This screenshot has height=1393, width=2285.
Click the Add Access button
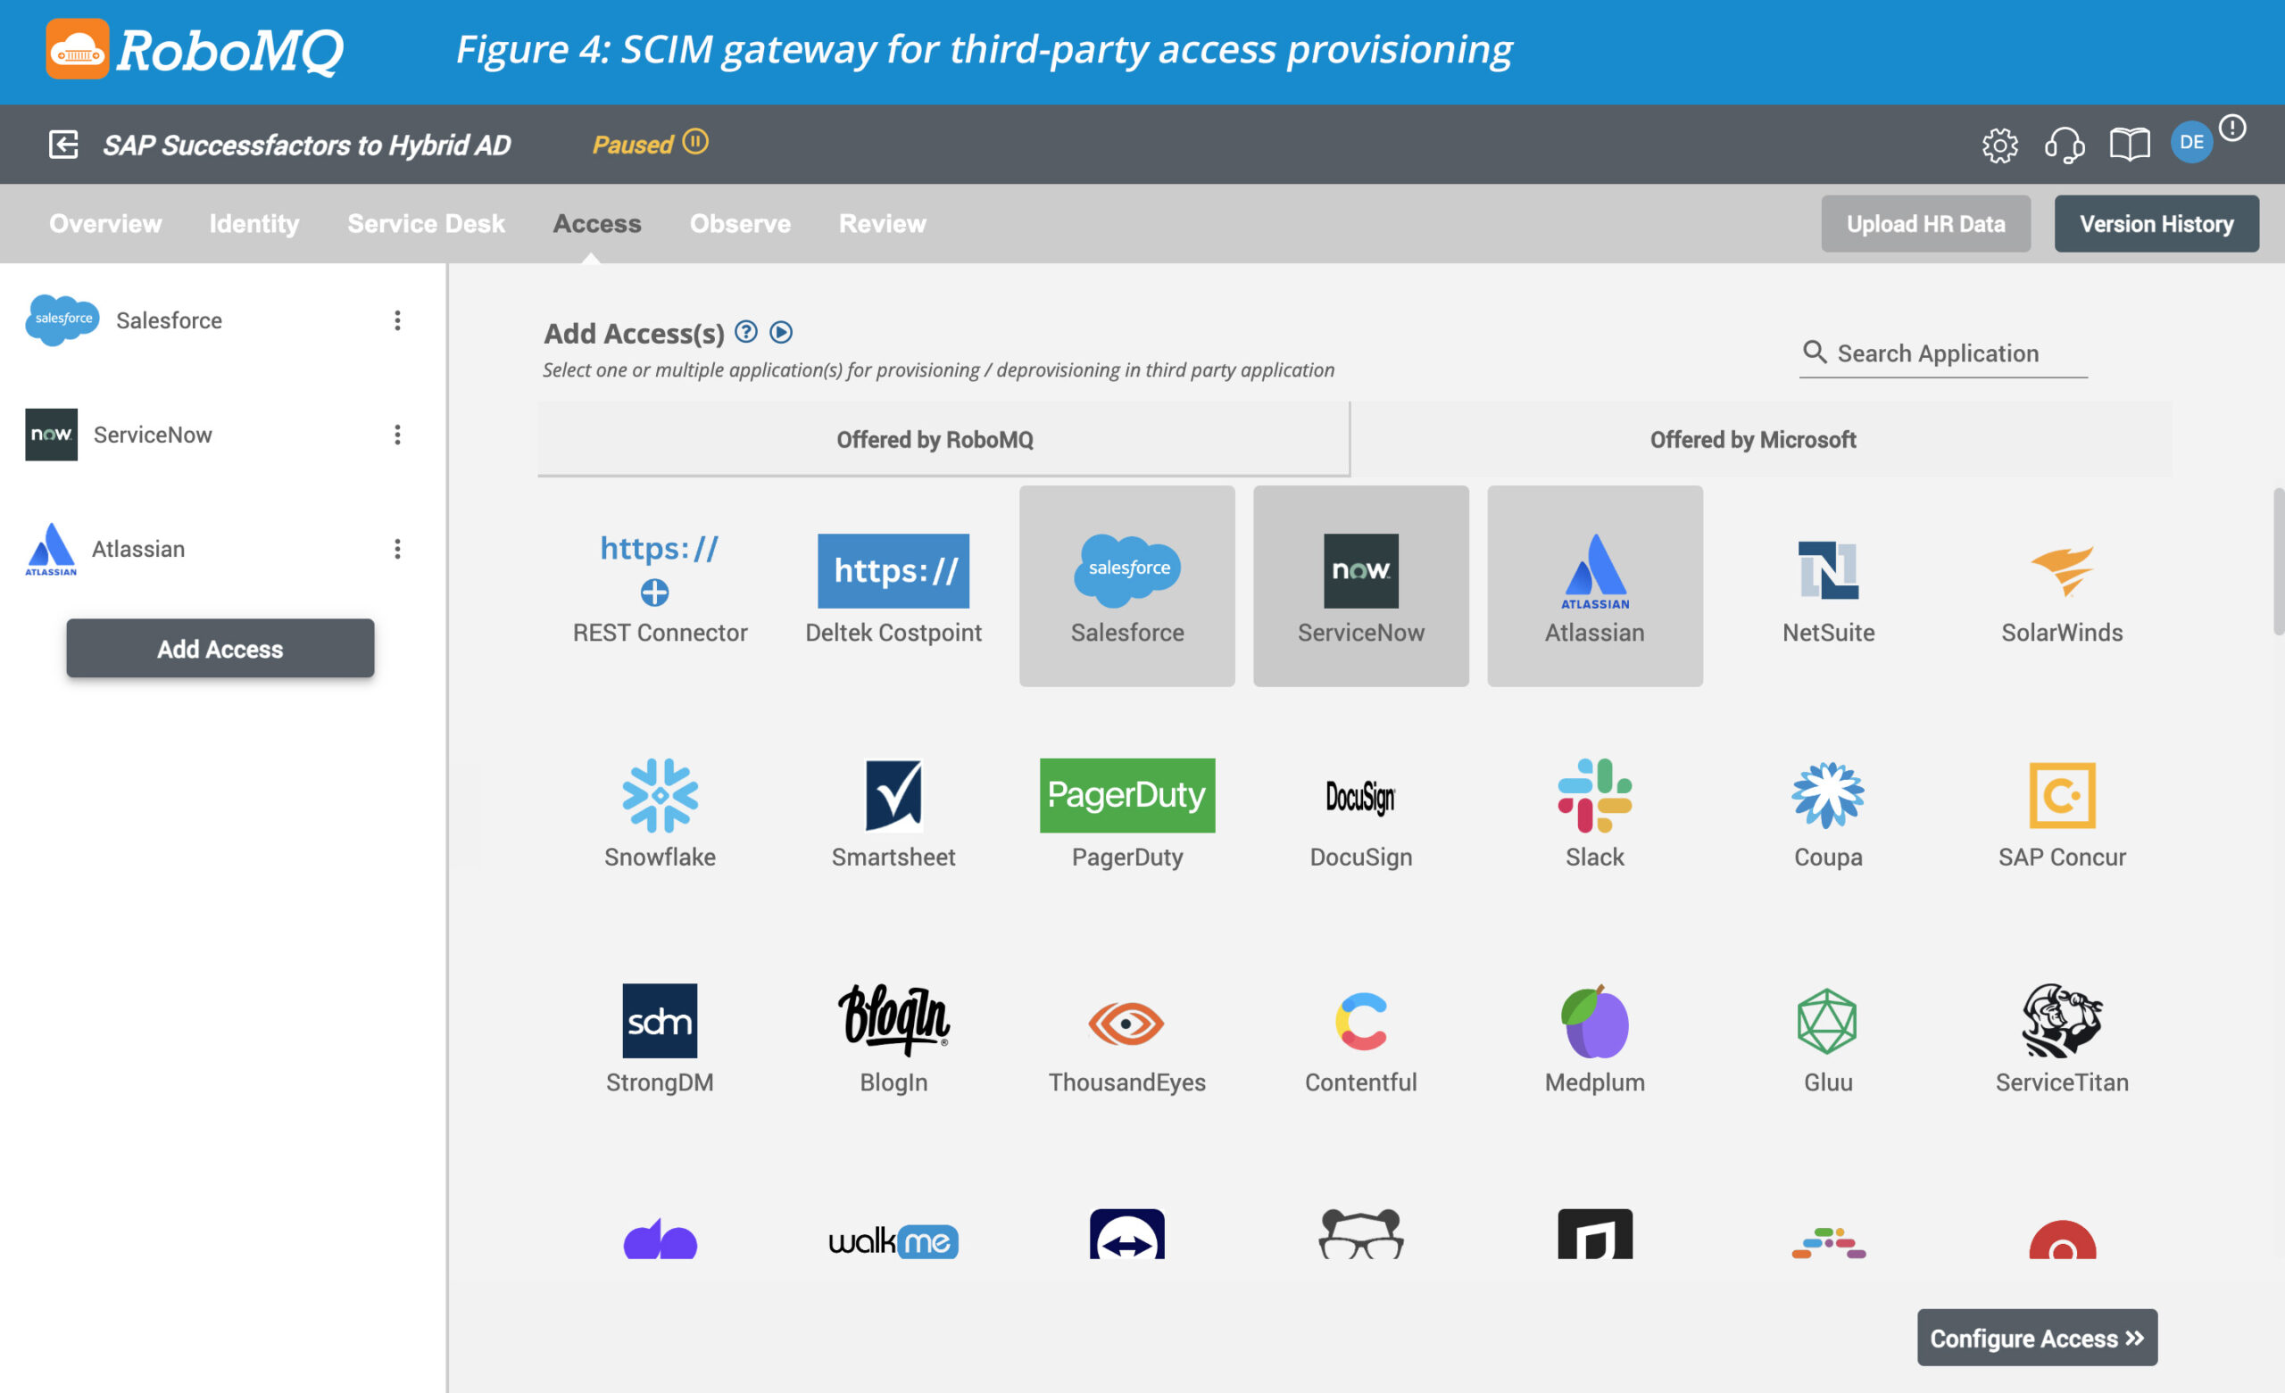coord(220,647)
